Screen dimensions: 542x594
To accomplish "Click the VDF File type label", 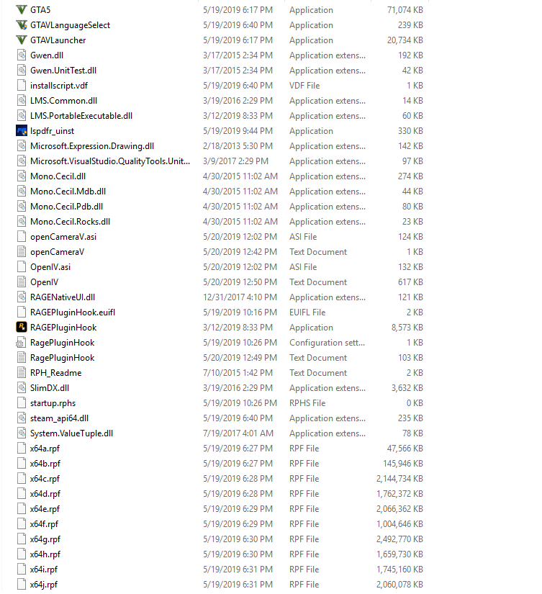I will (304, 86).
